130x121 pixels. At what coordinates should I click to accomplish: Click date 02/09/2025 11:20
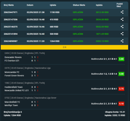tap(35, 41)
